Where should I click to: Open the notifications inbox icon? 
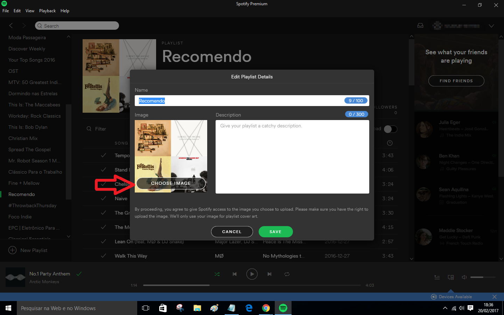420,26
